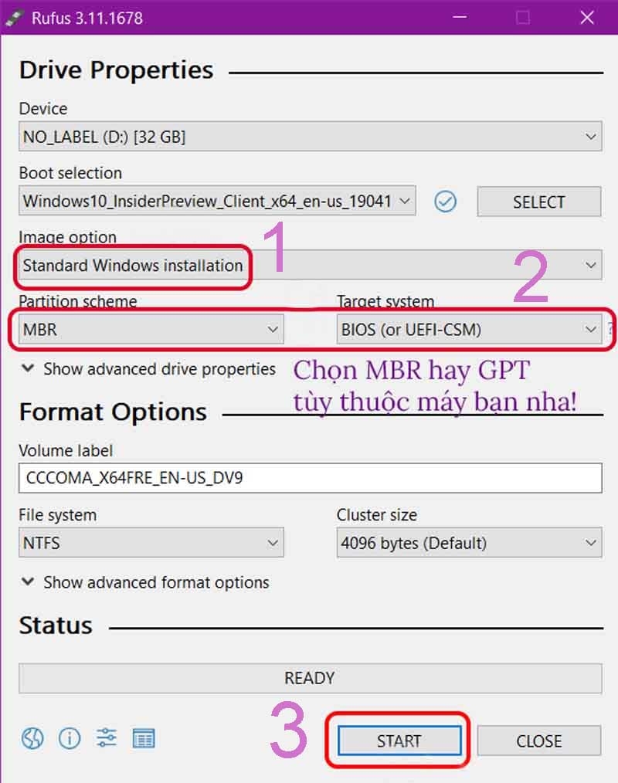Open the language globe icon
This screenshot has width=618, height=783.
pyautogui.click(x=32, y=738)
